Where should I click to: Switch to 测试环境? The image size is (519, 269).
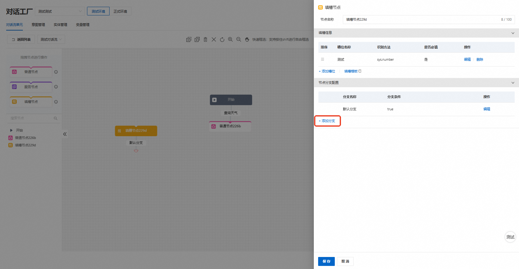point(98,11)
